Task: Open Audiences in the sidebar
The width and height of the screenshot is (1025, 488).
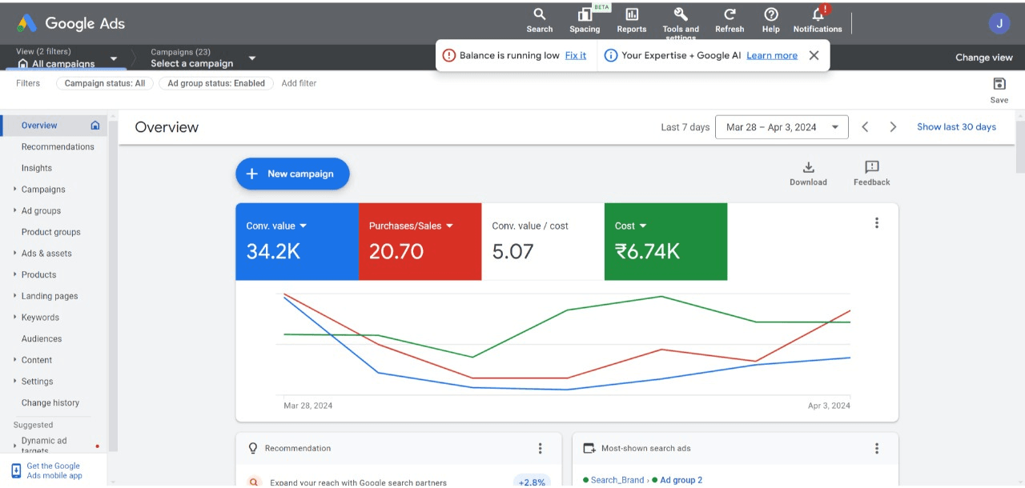Action: coord(42,339)
